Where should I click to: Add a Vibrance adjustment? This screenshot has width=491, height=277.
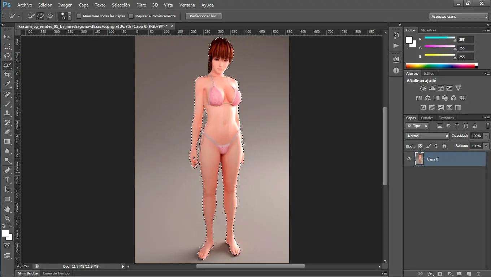click(458, 88)
